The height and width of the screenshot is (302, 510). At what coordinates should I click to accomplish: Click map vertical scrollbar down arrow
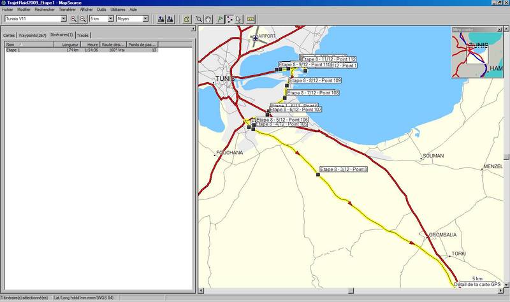[506, 285]
